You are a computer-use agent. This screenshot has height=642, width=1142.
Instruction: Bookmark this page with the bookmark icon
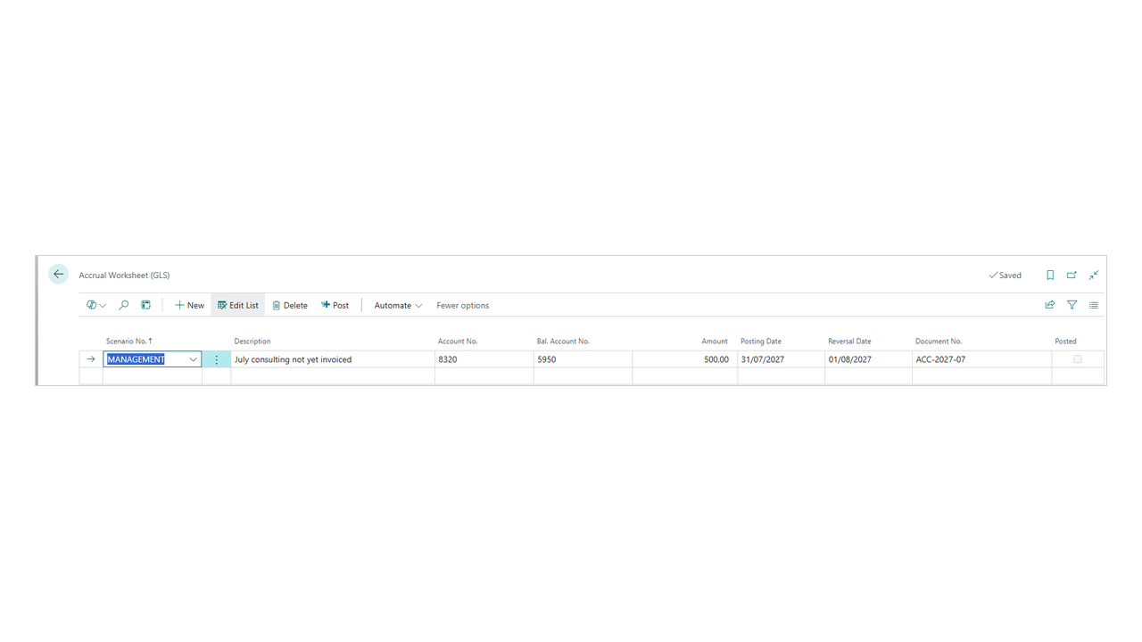(1050, 276)
